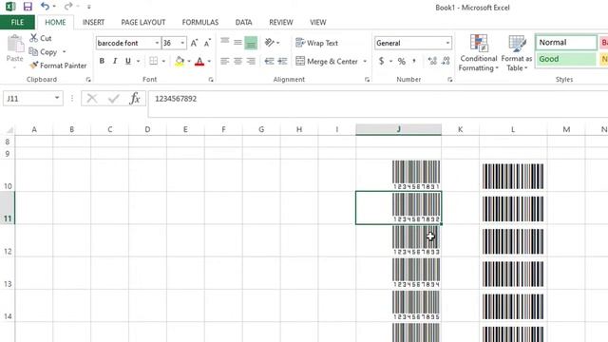Switch to the DATA tab
608x342 pixels.
pos(243,22)
